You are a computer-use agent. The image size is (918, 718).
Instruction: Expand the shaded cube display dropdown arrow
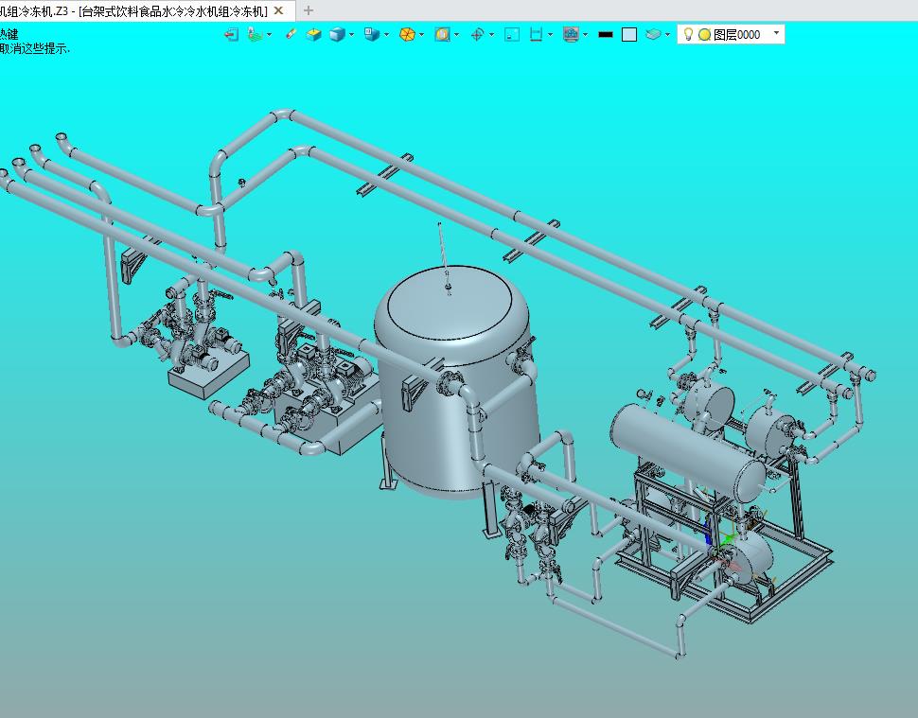pos(351,34)
